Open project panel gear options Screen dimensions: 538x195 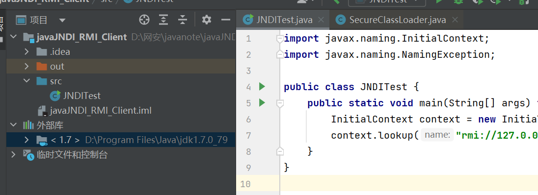[x=206, y=20]
